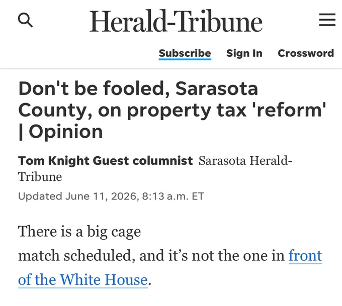The image size is (342, 306).
Task: Open the Crossword section
Action: coord(306,53)
